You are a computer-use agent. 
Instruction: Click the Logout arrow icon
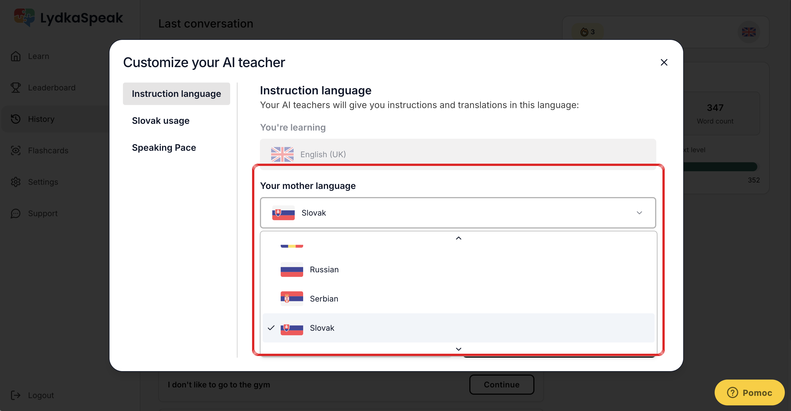pos(16,395)
